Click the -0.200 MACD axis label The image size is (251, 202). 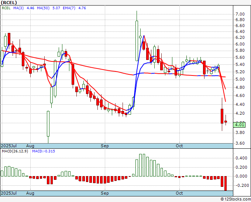[x=240, y=185]
